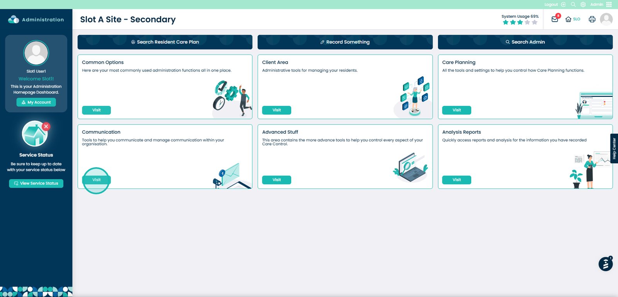Click the 'Slot1 User1' name
Viewport: 618px width, 297px height.
coord(36,71)
